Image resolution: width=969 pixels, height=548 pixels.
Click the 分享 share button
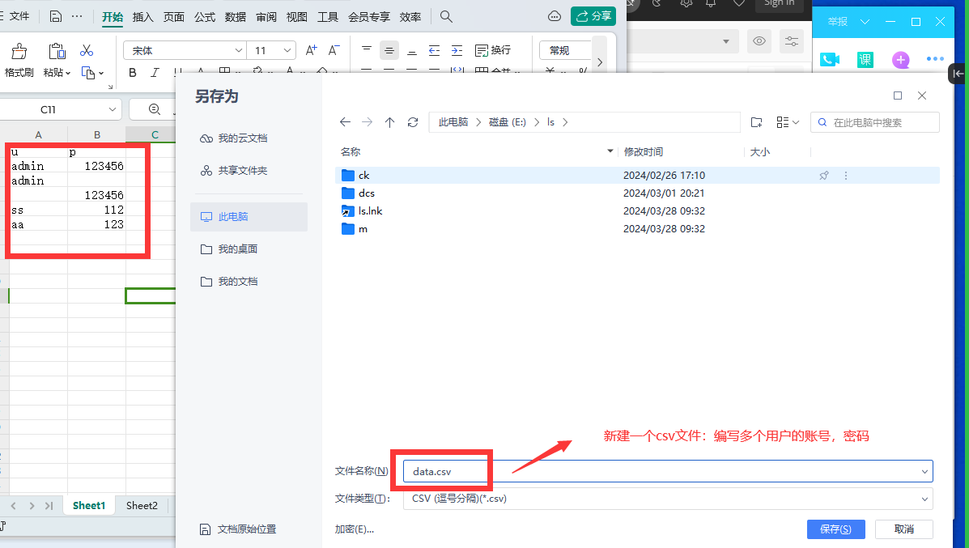[593, 16]
